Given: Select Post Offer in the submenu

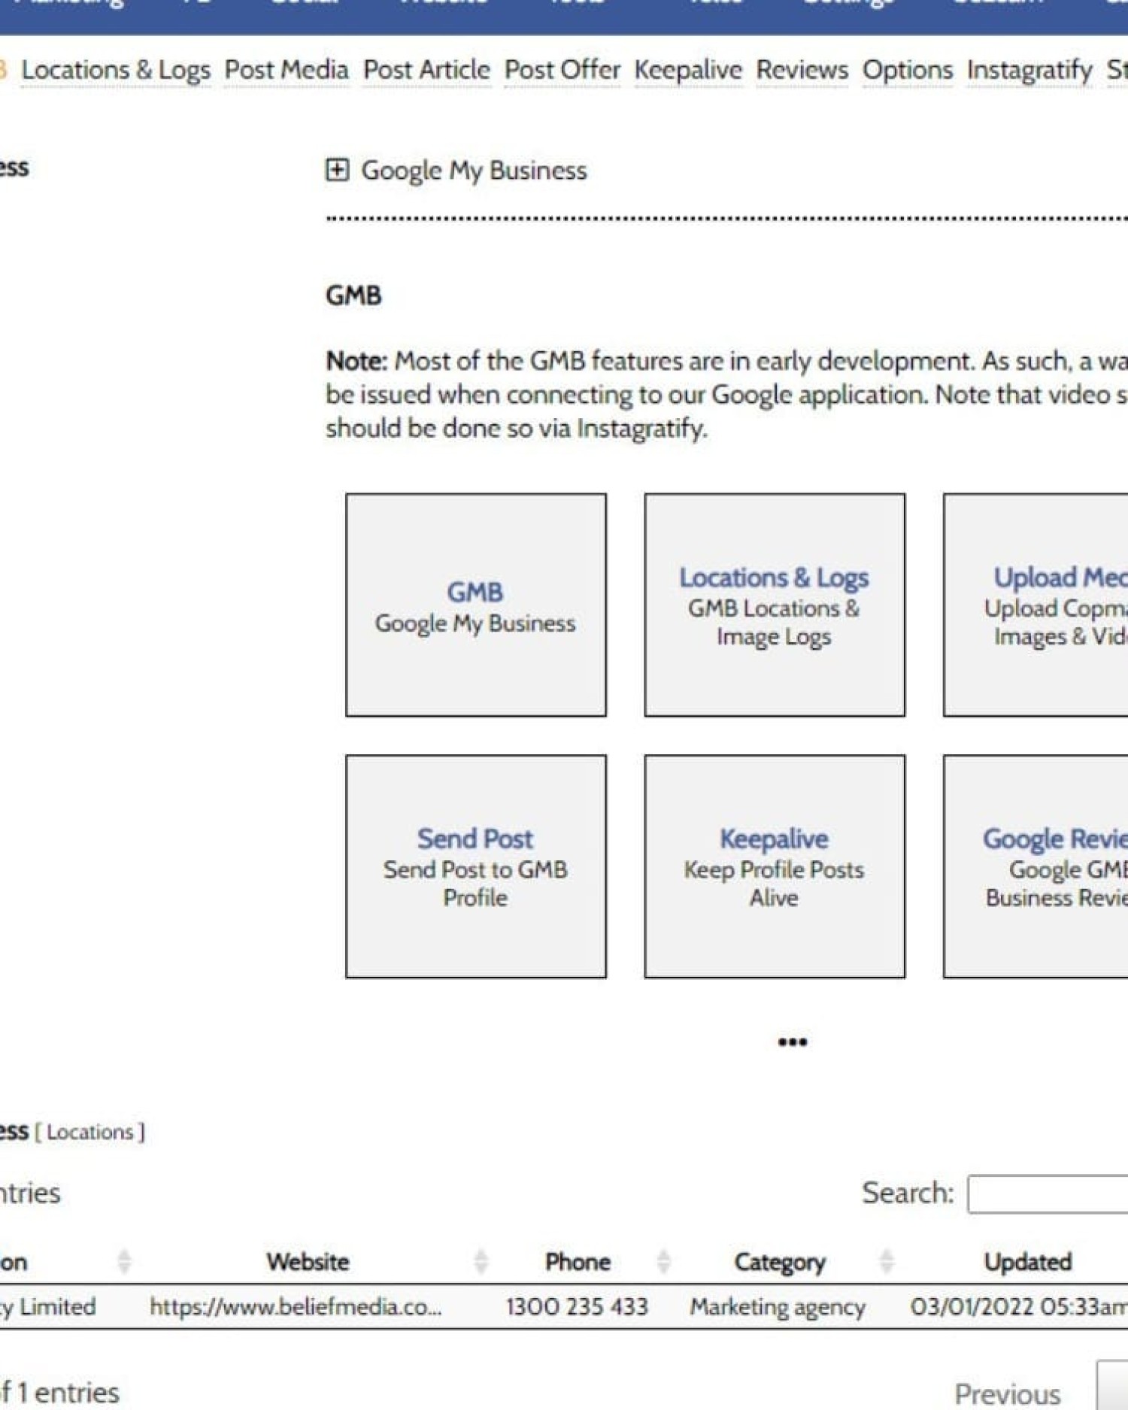Looking at the screenshot, I should (562, 70).
